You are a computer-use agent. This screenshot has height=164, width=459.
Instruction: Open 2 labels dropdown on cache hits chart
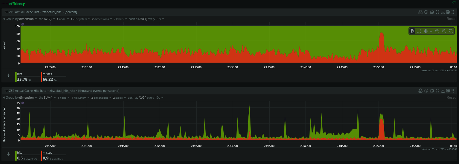tap(120, 19)
